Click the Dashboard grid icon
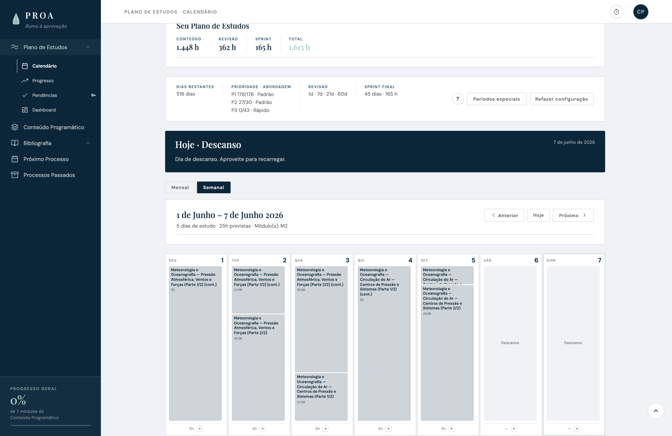The width and height of the screenshot is (672, 436). [25, 110]
